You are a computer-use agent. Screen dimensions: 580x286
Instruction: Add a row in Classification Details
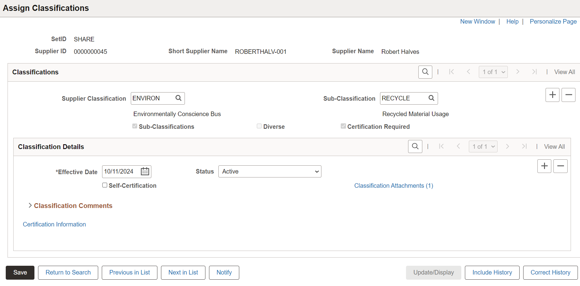point(544,166)
